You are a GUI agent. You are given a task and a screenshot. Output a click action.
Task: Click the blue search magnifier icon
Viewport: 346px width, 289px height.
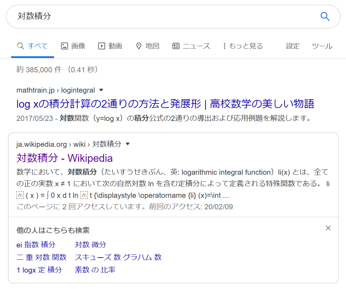325,16
